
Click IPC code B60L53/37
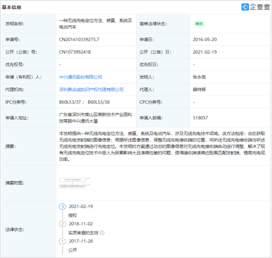pos(70,102)
